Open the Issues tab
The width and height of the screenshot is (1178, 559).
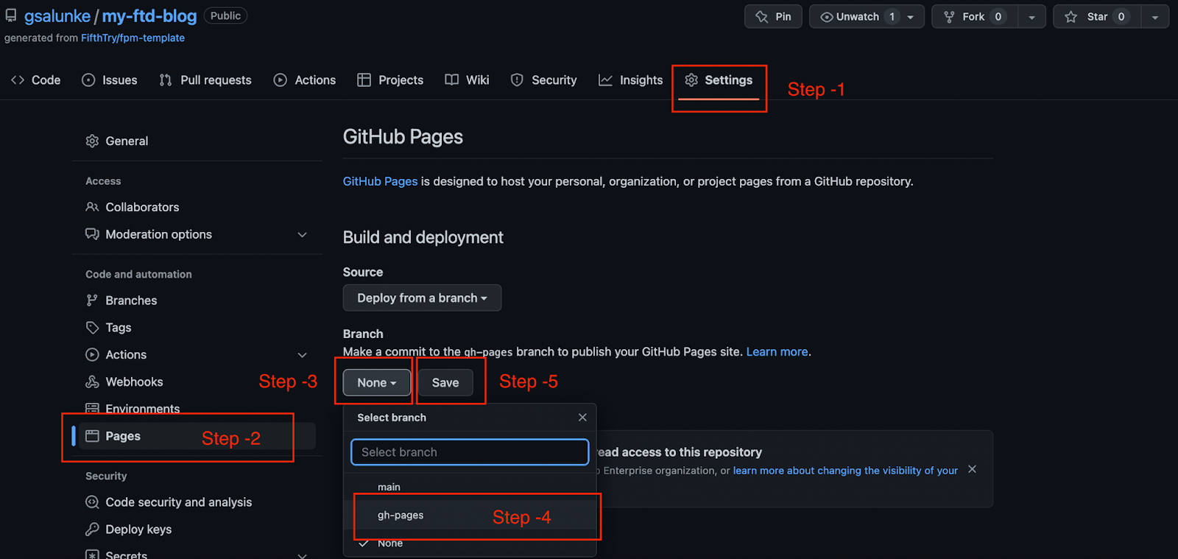tap(109, 80)
